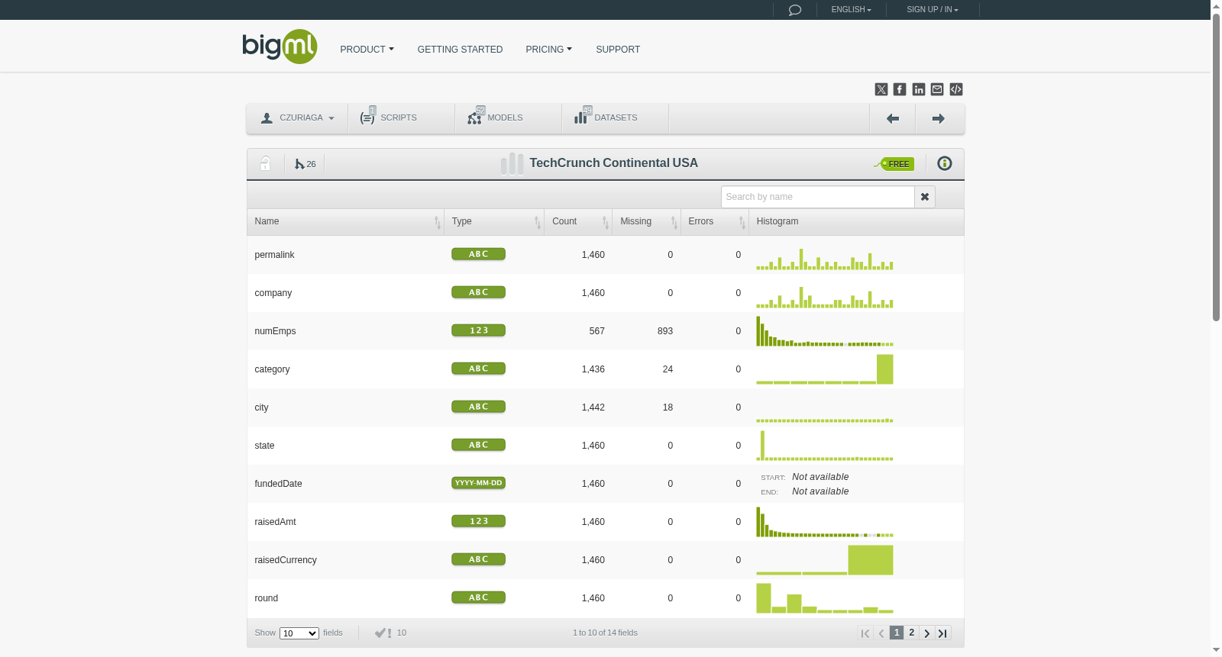Click the preferred fields checkmark icon
1222x657 pixels.
[383, 633]
